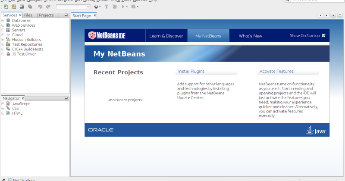Click the Undo toolbar icon
Image resolution: width=345 pixels, height=181 pixels.
point(40,6)
